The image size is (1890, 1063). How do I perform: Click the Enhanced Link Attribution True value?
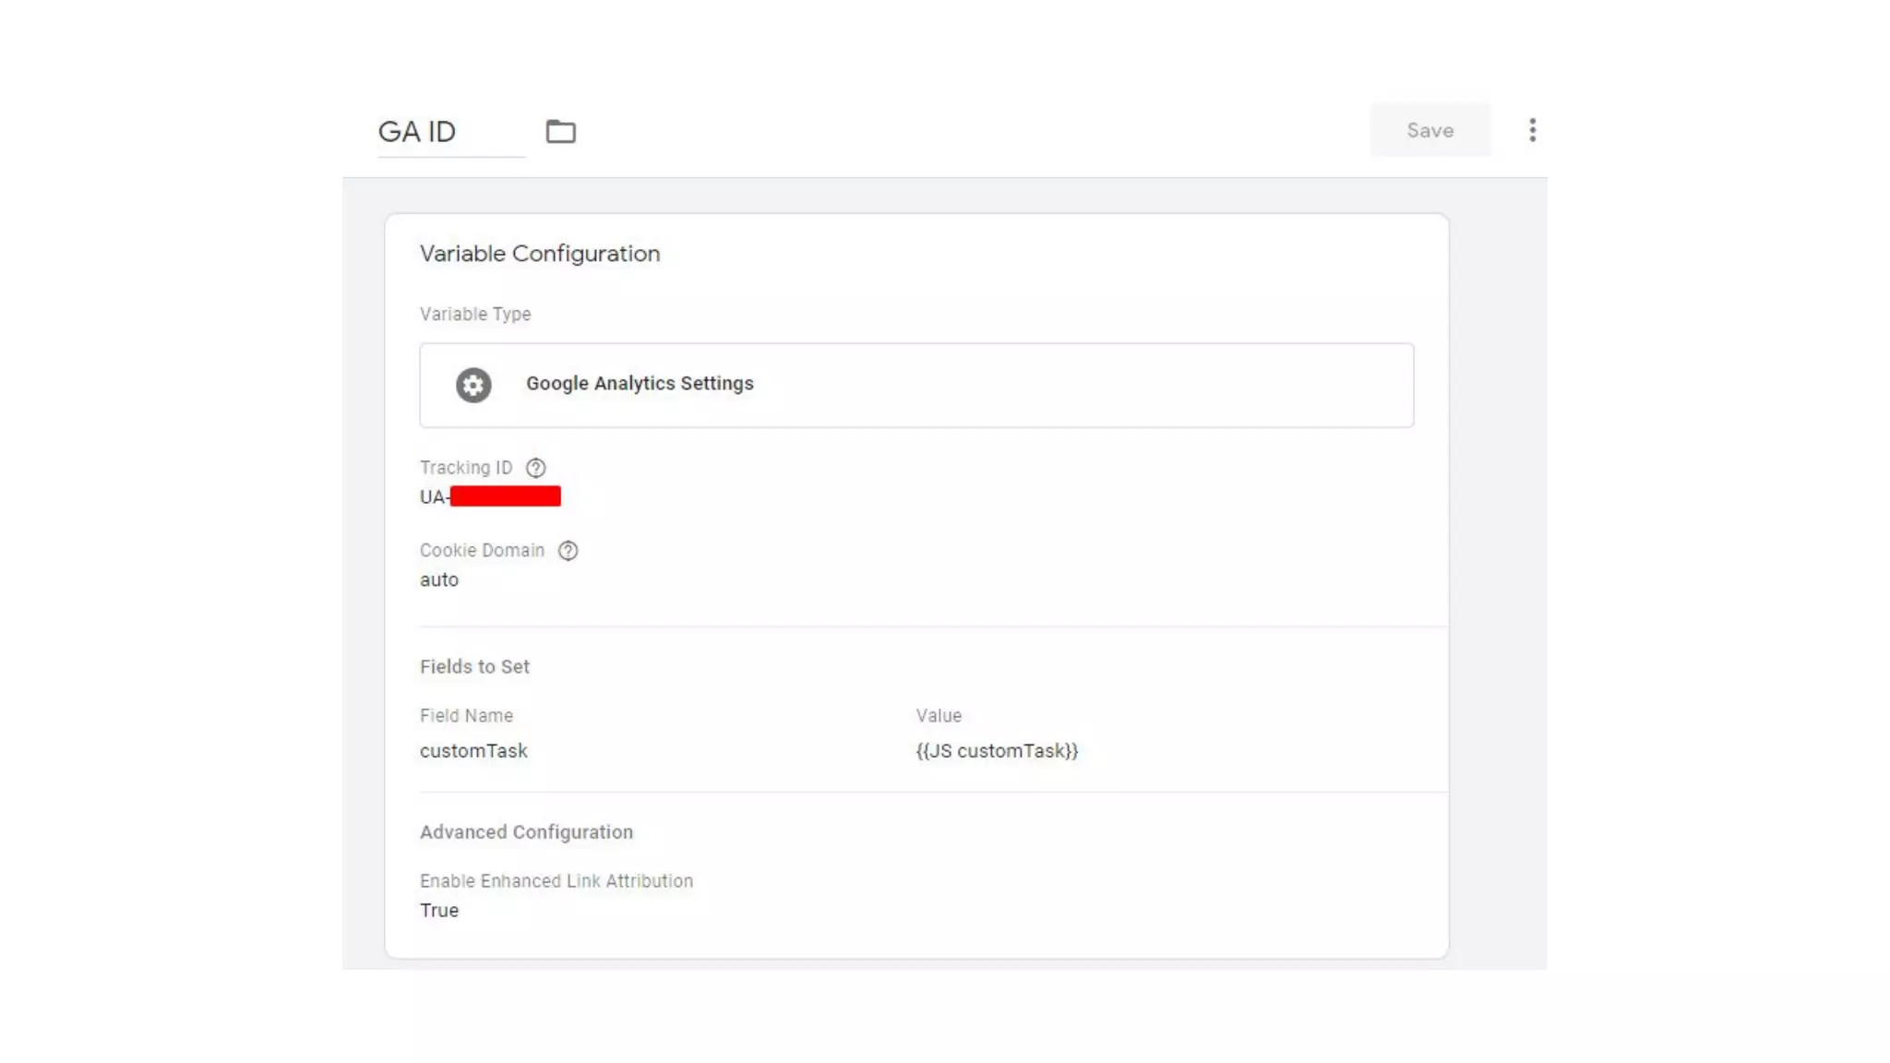point(439,911)
